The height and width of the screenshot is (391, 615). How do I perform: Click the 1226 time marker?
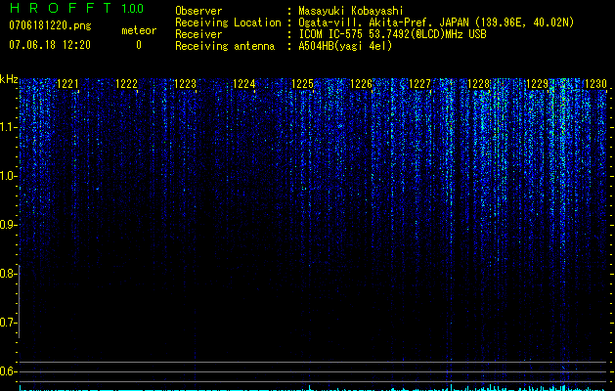coord(361,84)
